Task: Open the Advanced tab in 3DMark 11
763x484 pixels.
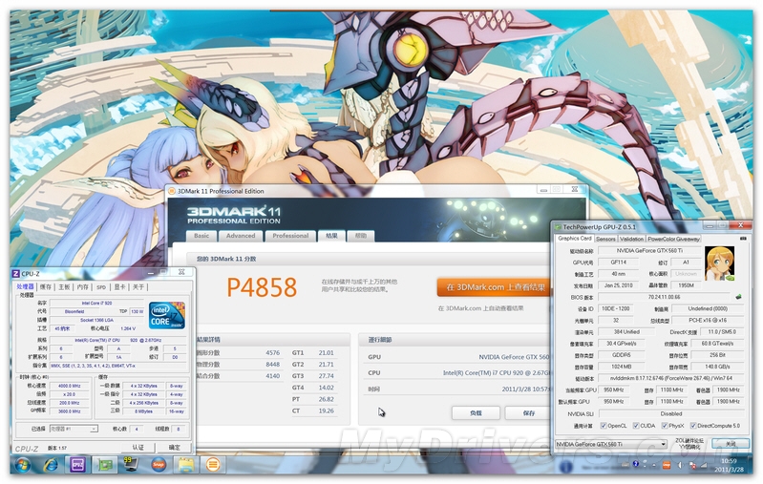Action: tap(241, 236)
